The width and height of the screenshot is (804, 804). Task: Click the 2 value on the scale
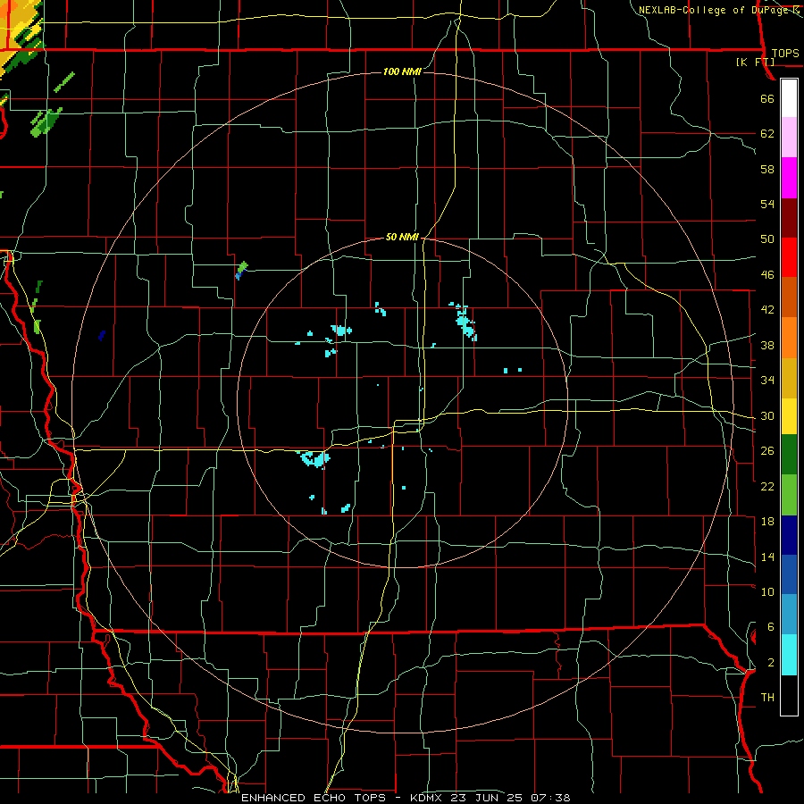pyautogui.click(x=771, y=663)
